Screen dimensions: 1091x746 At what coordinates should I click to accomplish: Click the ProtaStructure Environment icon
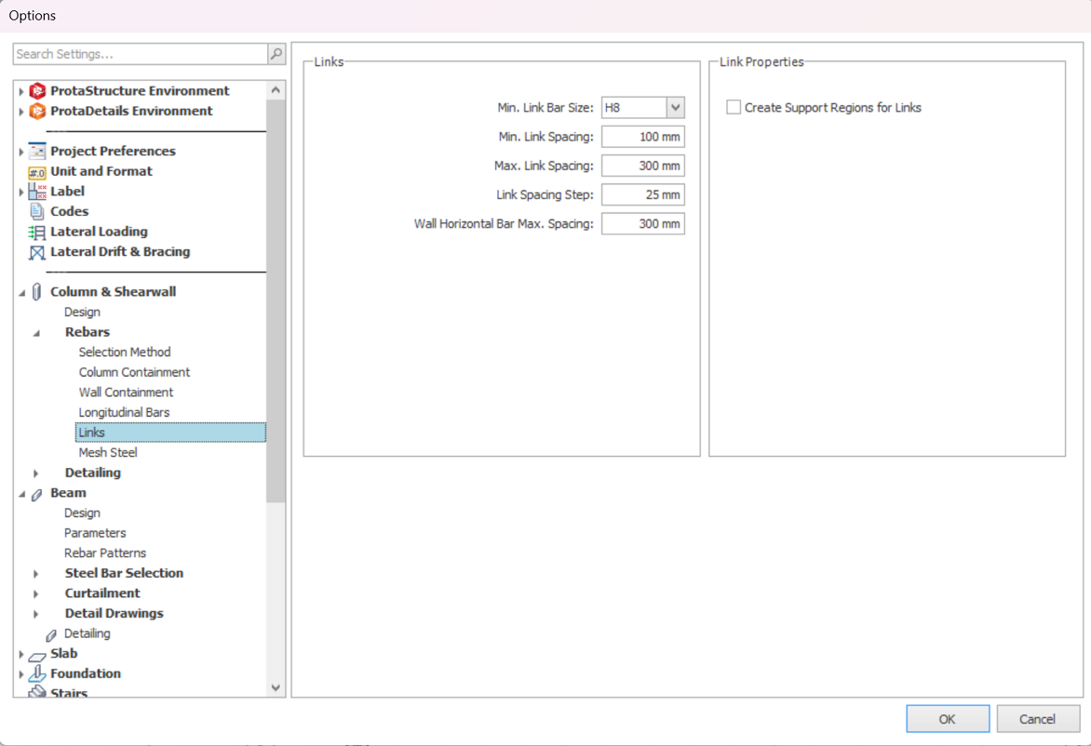coord(37,90)
